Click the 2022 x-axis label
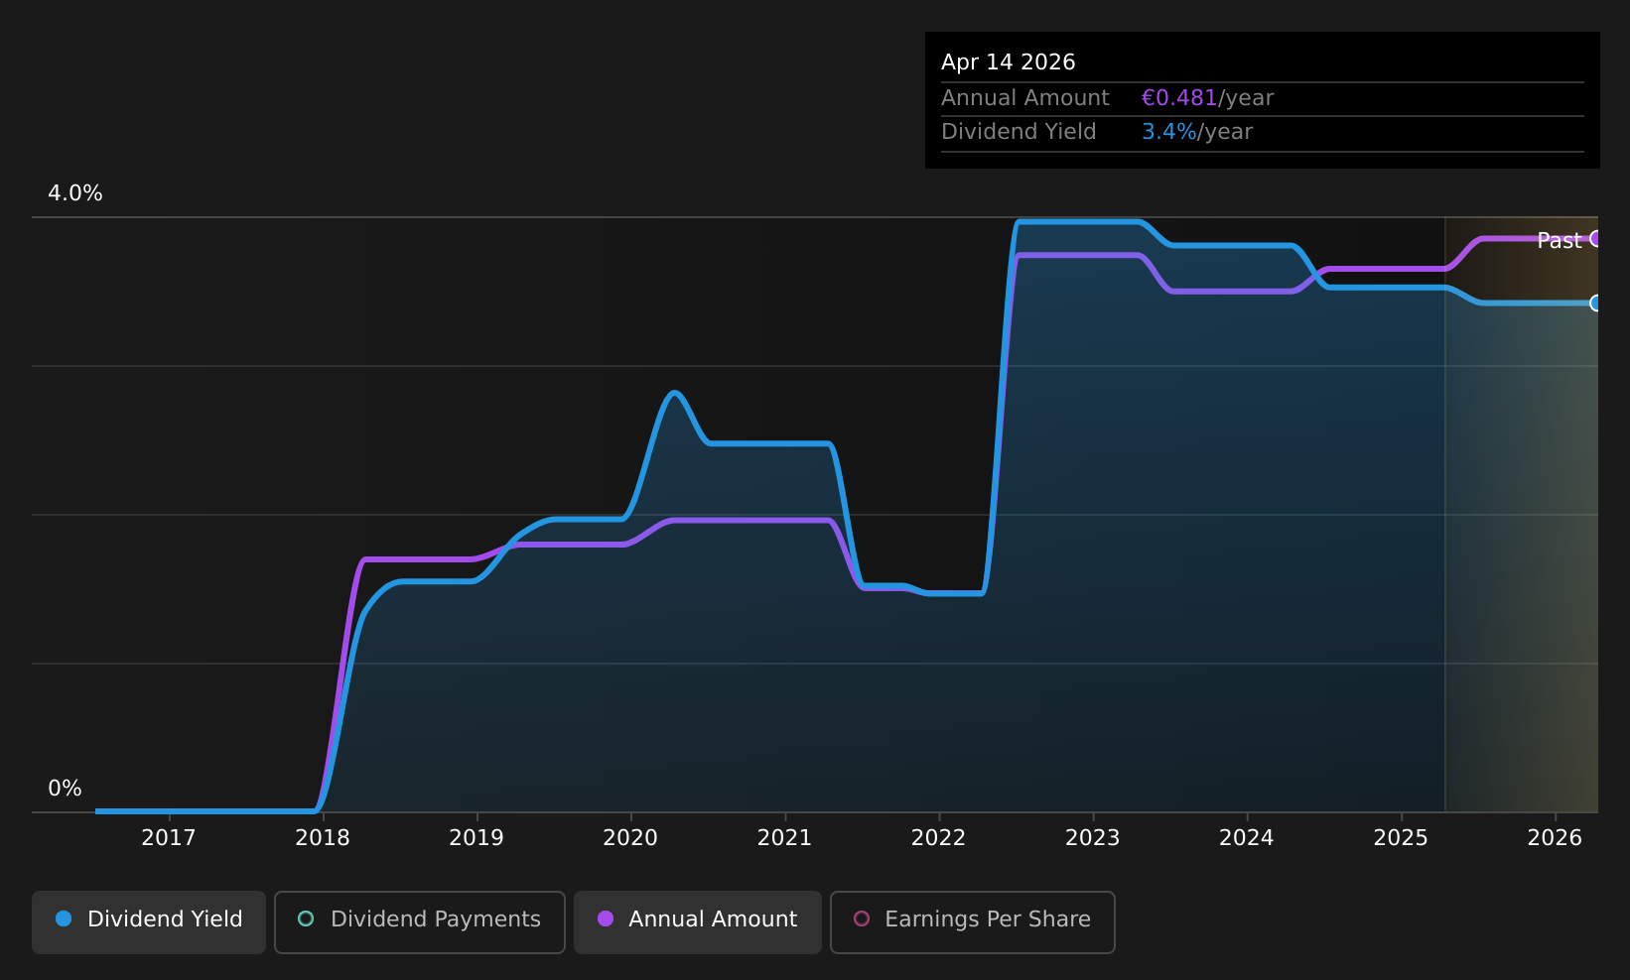The height and width of the screenshot is (980, 1630). tap(938, 838)
